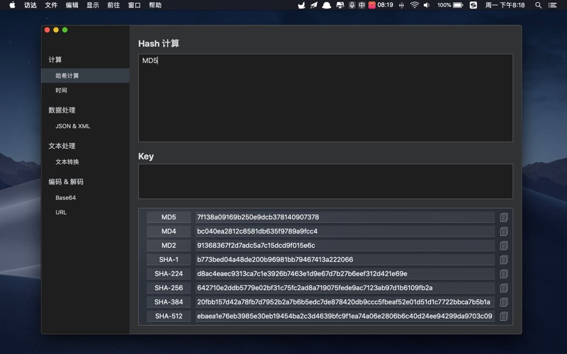Image resolution: width=567 pixels, height=354 pixels.
Task: Click the 文本处理 section header
Action: (x=62, y=146)
